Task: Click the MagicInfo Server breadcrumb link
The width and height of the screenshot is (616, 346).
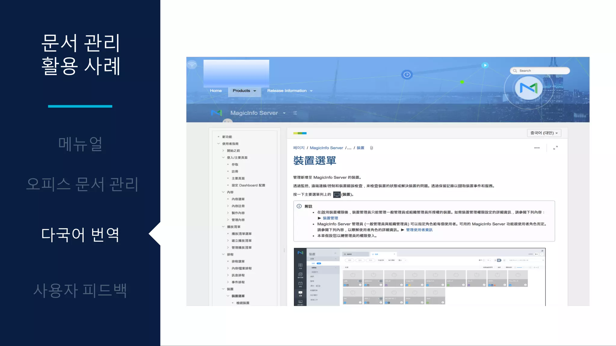Action: pos(326,148)
